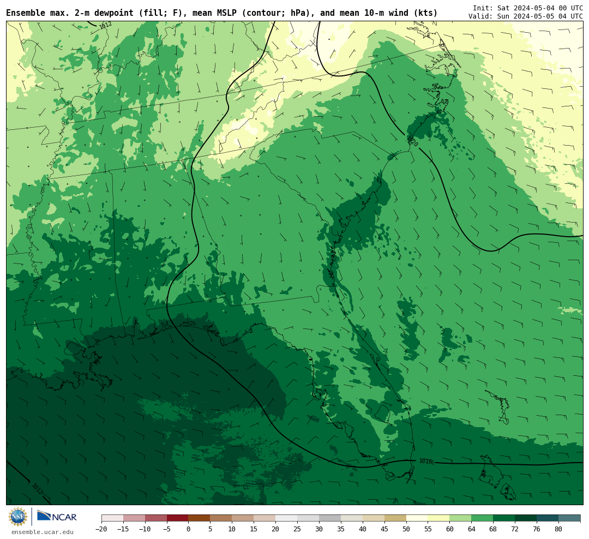Pick the color swatch between 35 and 40
This screenshot has height=539, width=589.
pos(352,518)
